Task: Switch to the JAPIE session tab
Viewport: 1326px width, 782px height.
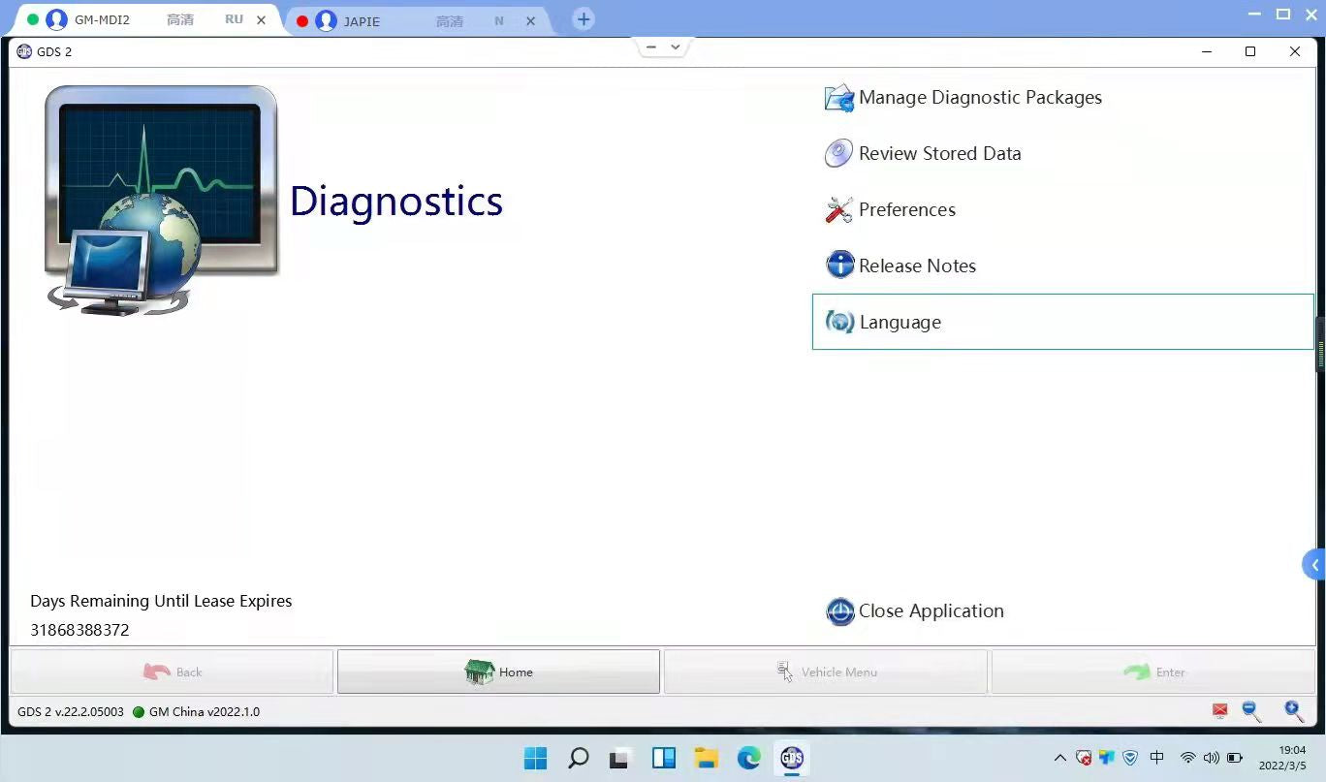Action: pyautogui.click(x=407, y=20)
